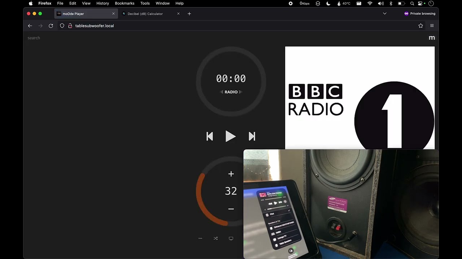Open the Tools menu
462x259 pixels.
coord(145,3)
